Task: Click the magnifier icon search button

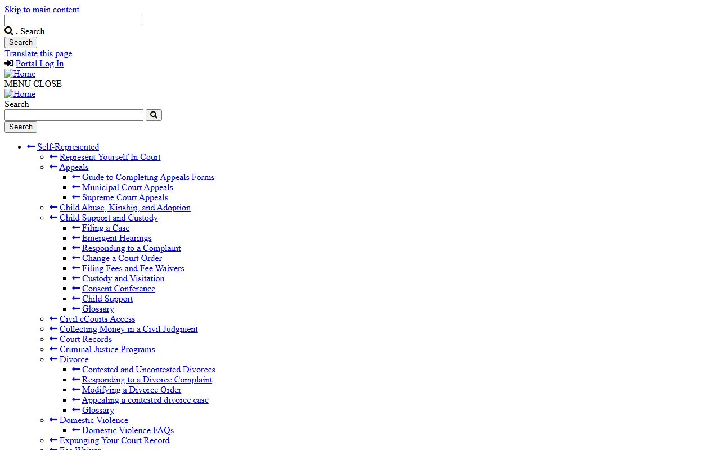Action: 154,115
